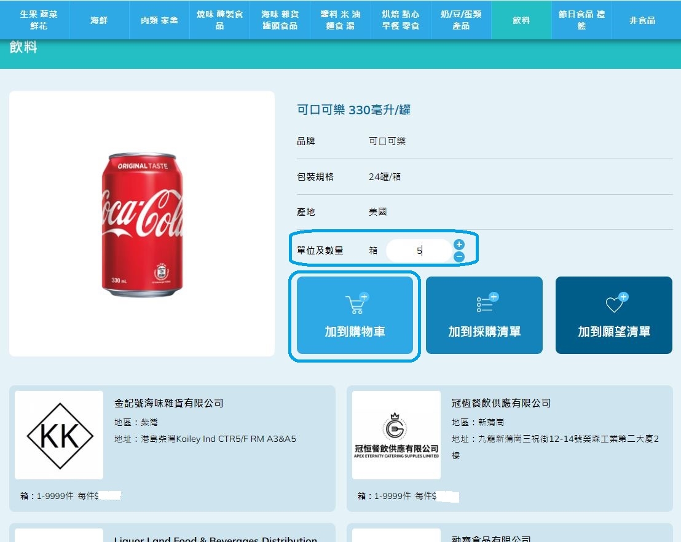This screenshot has height=542, width=681.
Task: Click 金記號 price tier 箱：1-9999件
Action: (47, 496)
